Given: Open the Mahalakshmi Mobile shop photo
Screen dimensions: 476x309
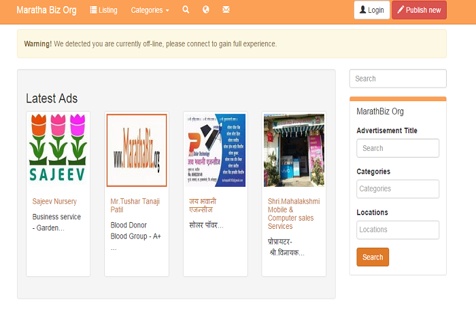Looking at the screenshot, I should 294,150.
